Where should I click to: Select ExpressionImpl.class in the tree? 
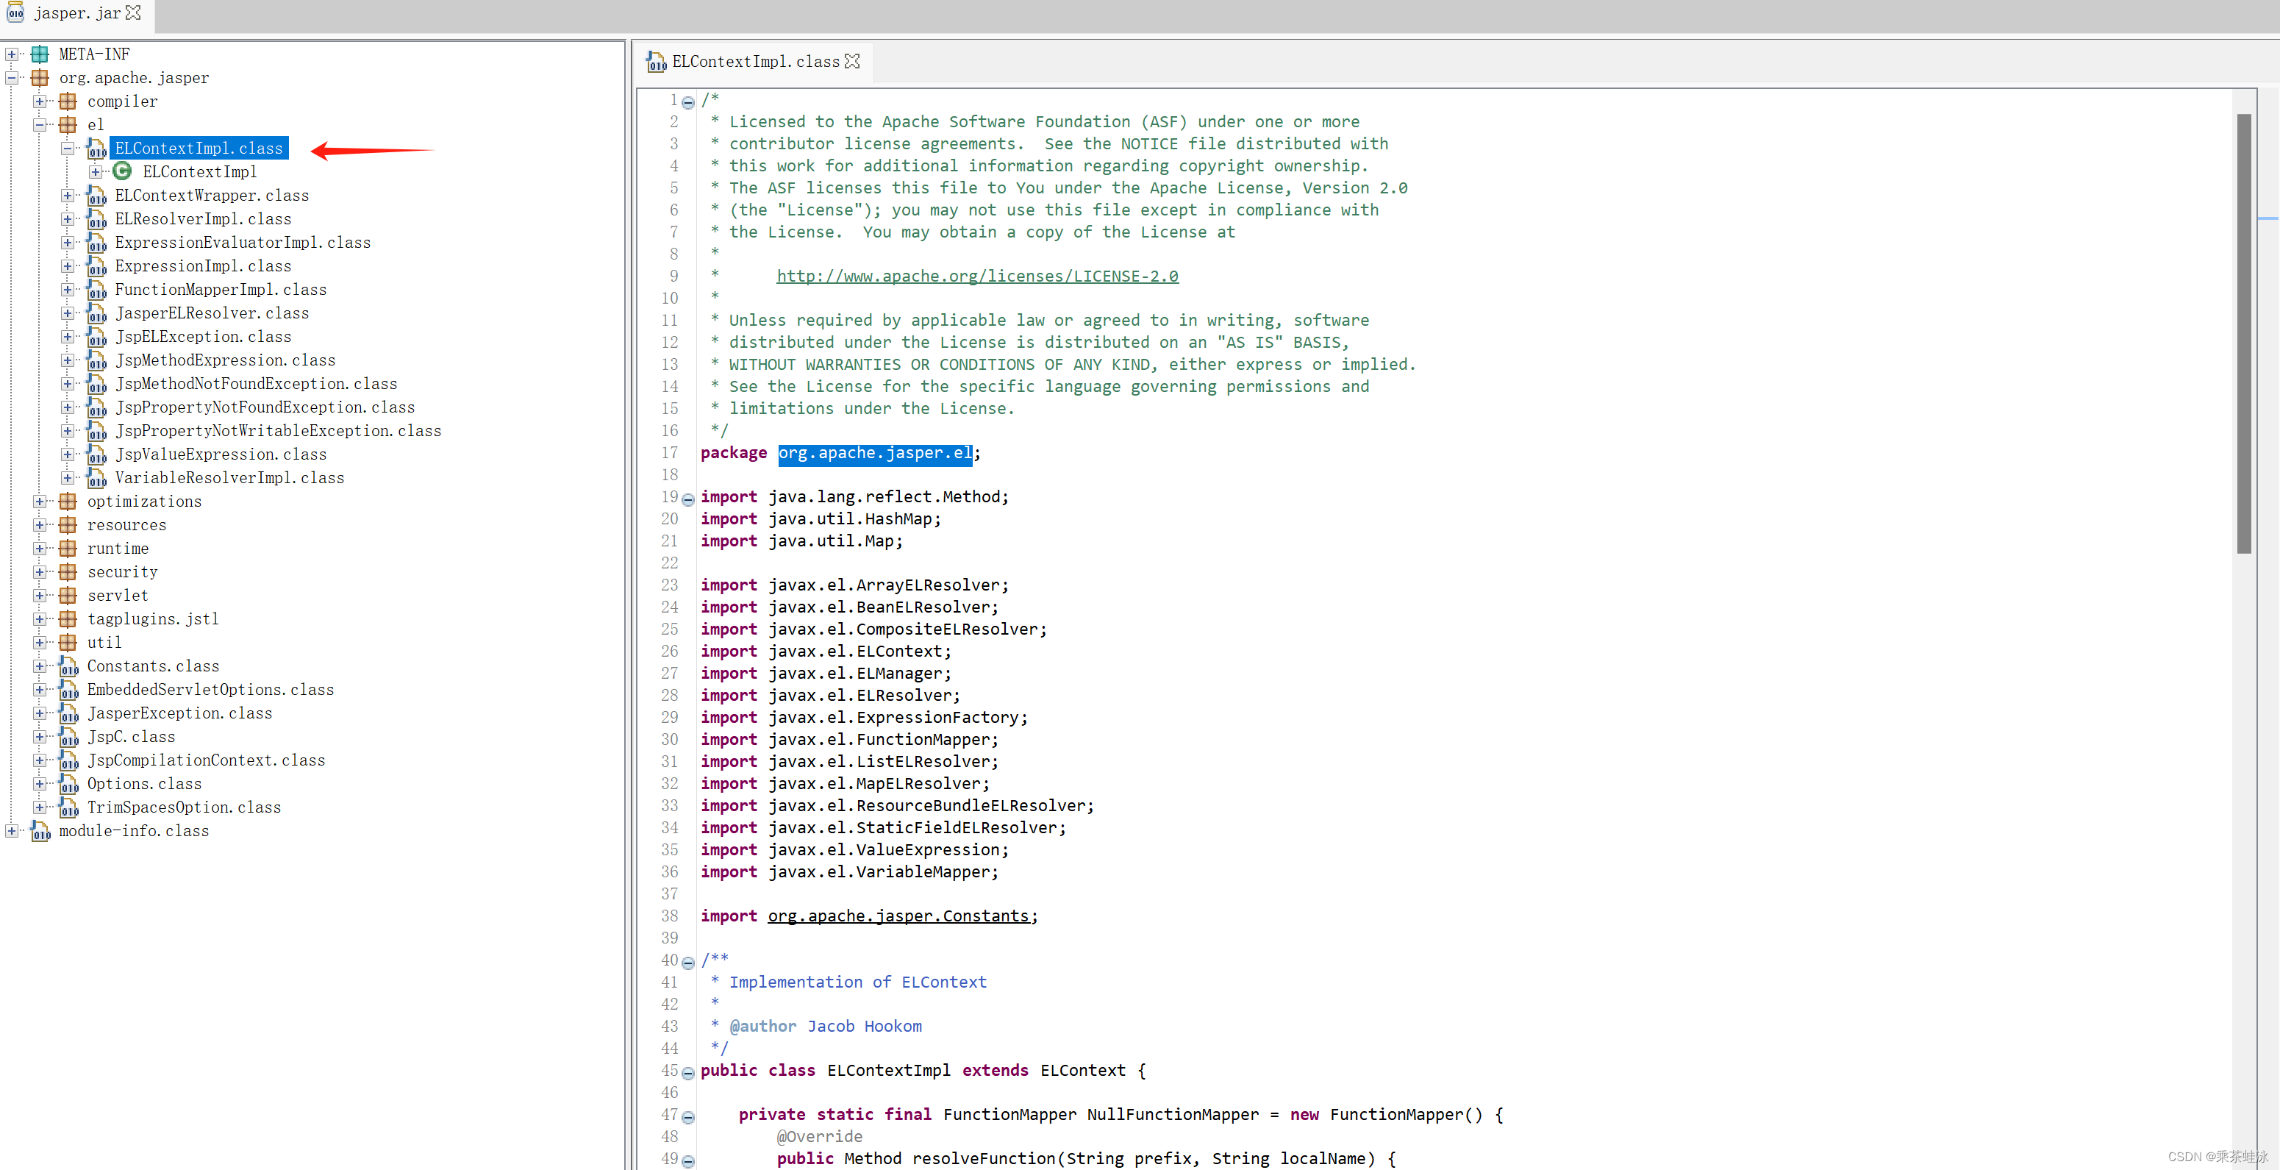tap(203, 266)
